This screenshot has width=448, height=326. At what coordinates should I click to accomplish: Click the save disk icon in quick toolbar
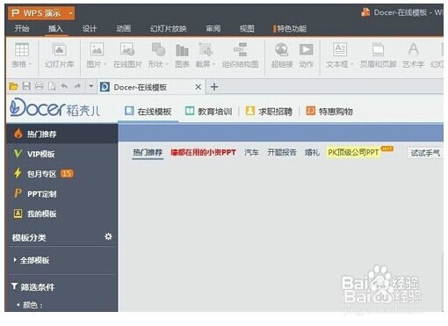pos(26,86)
